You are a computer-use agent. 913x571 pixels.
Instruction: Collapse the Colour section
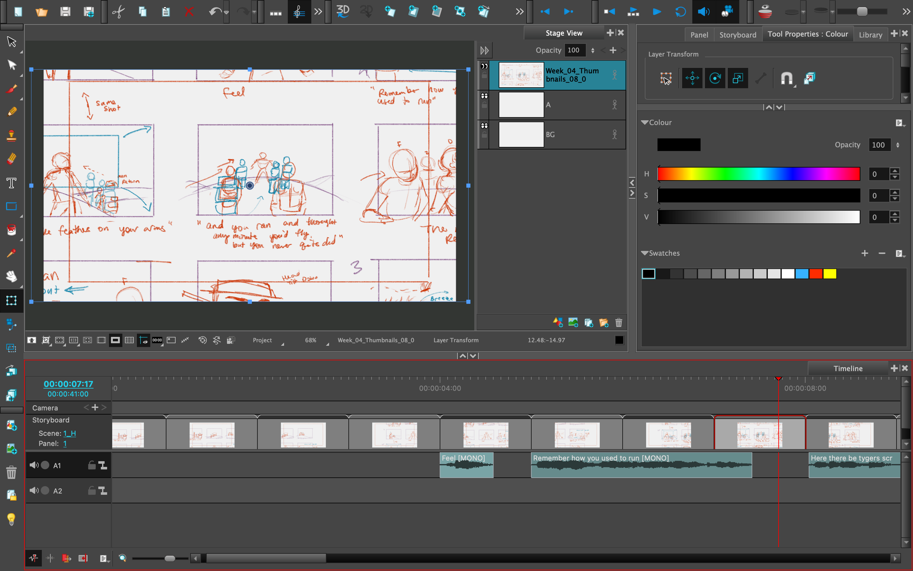click(645, 123)
